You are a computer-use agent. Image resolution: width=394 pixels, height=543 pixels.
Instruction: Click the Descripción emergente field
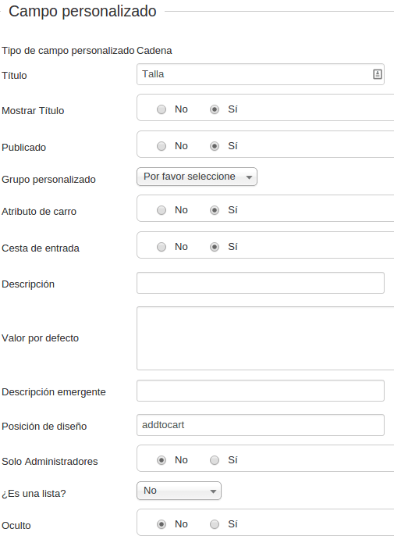[x=261, y=391]
